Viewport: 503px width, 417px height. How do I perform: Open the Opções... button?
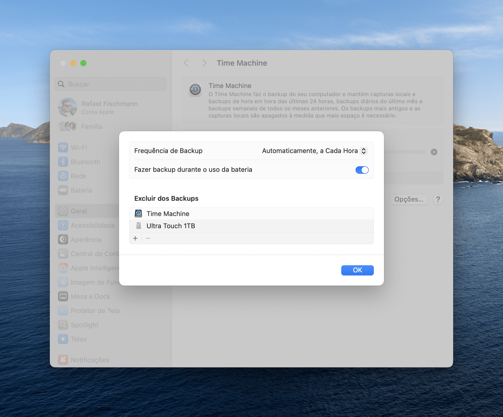[409, 199]
